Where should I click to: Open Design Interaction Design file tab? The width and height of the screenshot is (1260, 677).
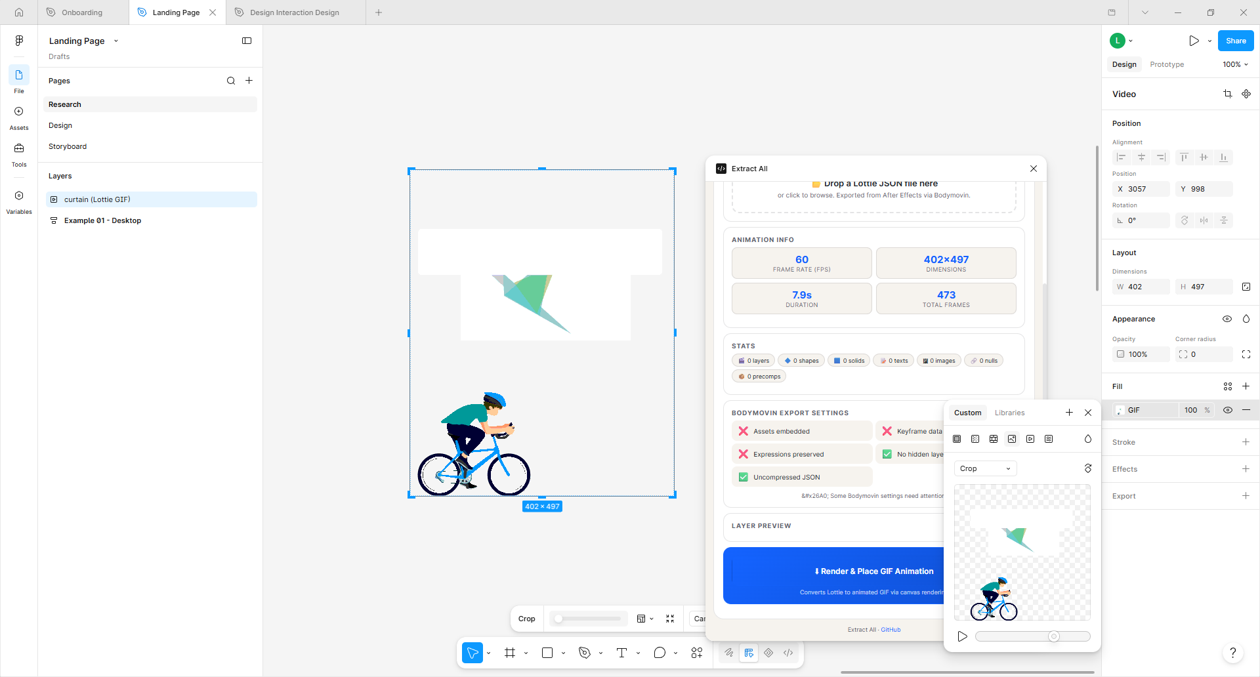pyautogui.click(x=295, y=12)
